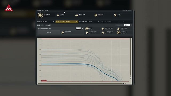The width and height of the screenshot is (171, 96).
Task: Click the small icon right of horizontal lock
Action: [x=125, y=83]
